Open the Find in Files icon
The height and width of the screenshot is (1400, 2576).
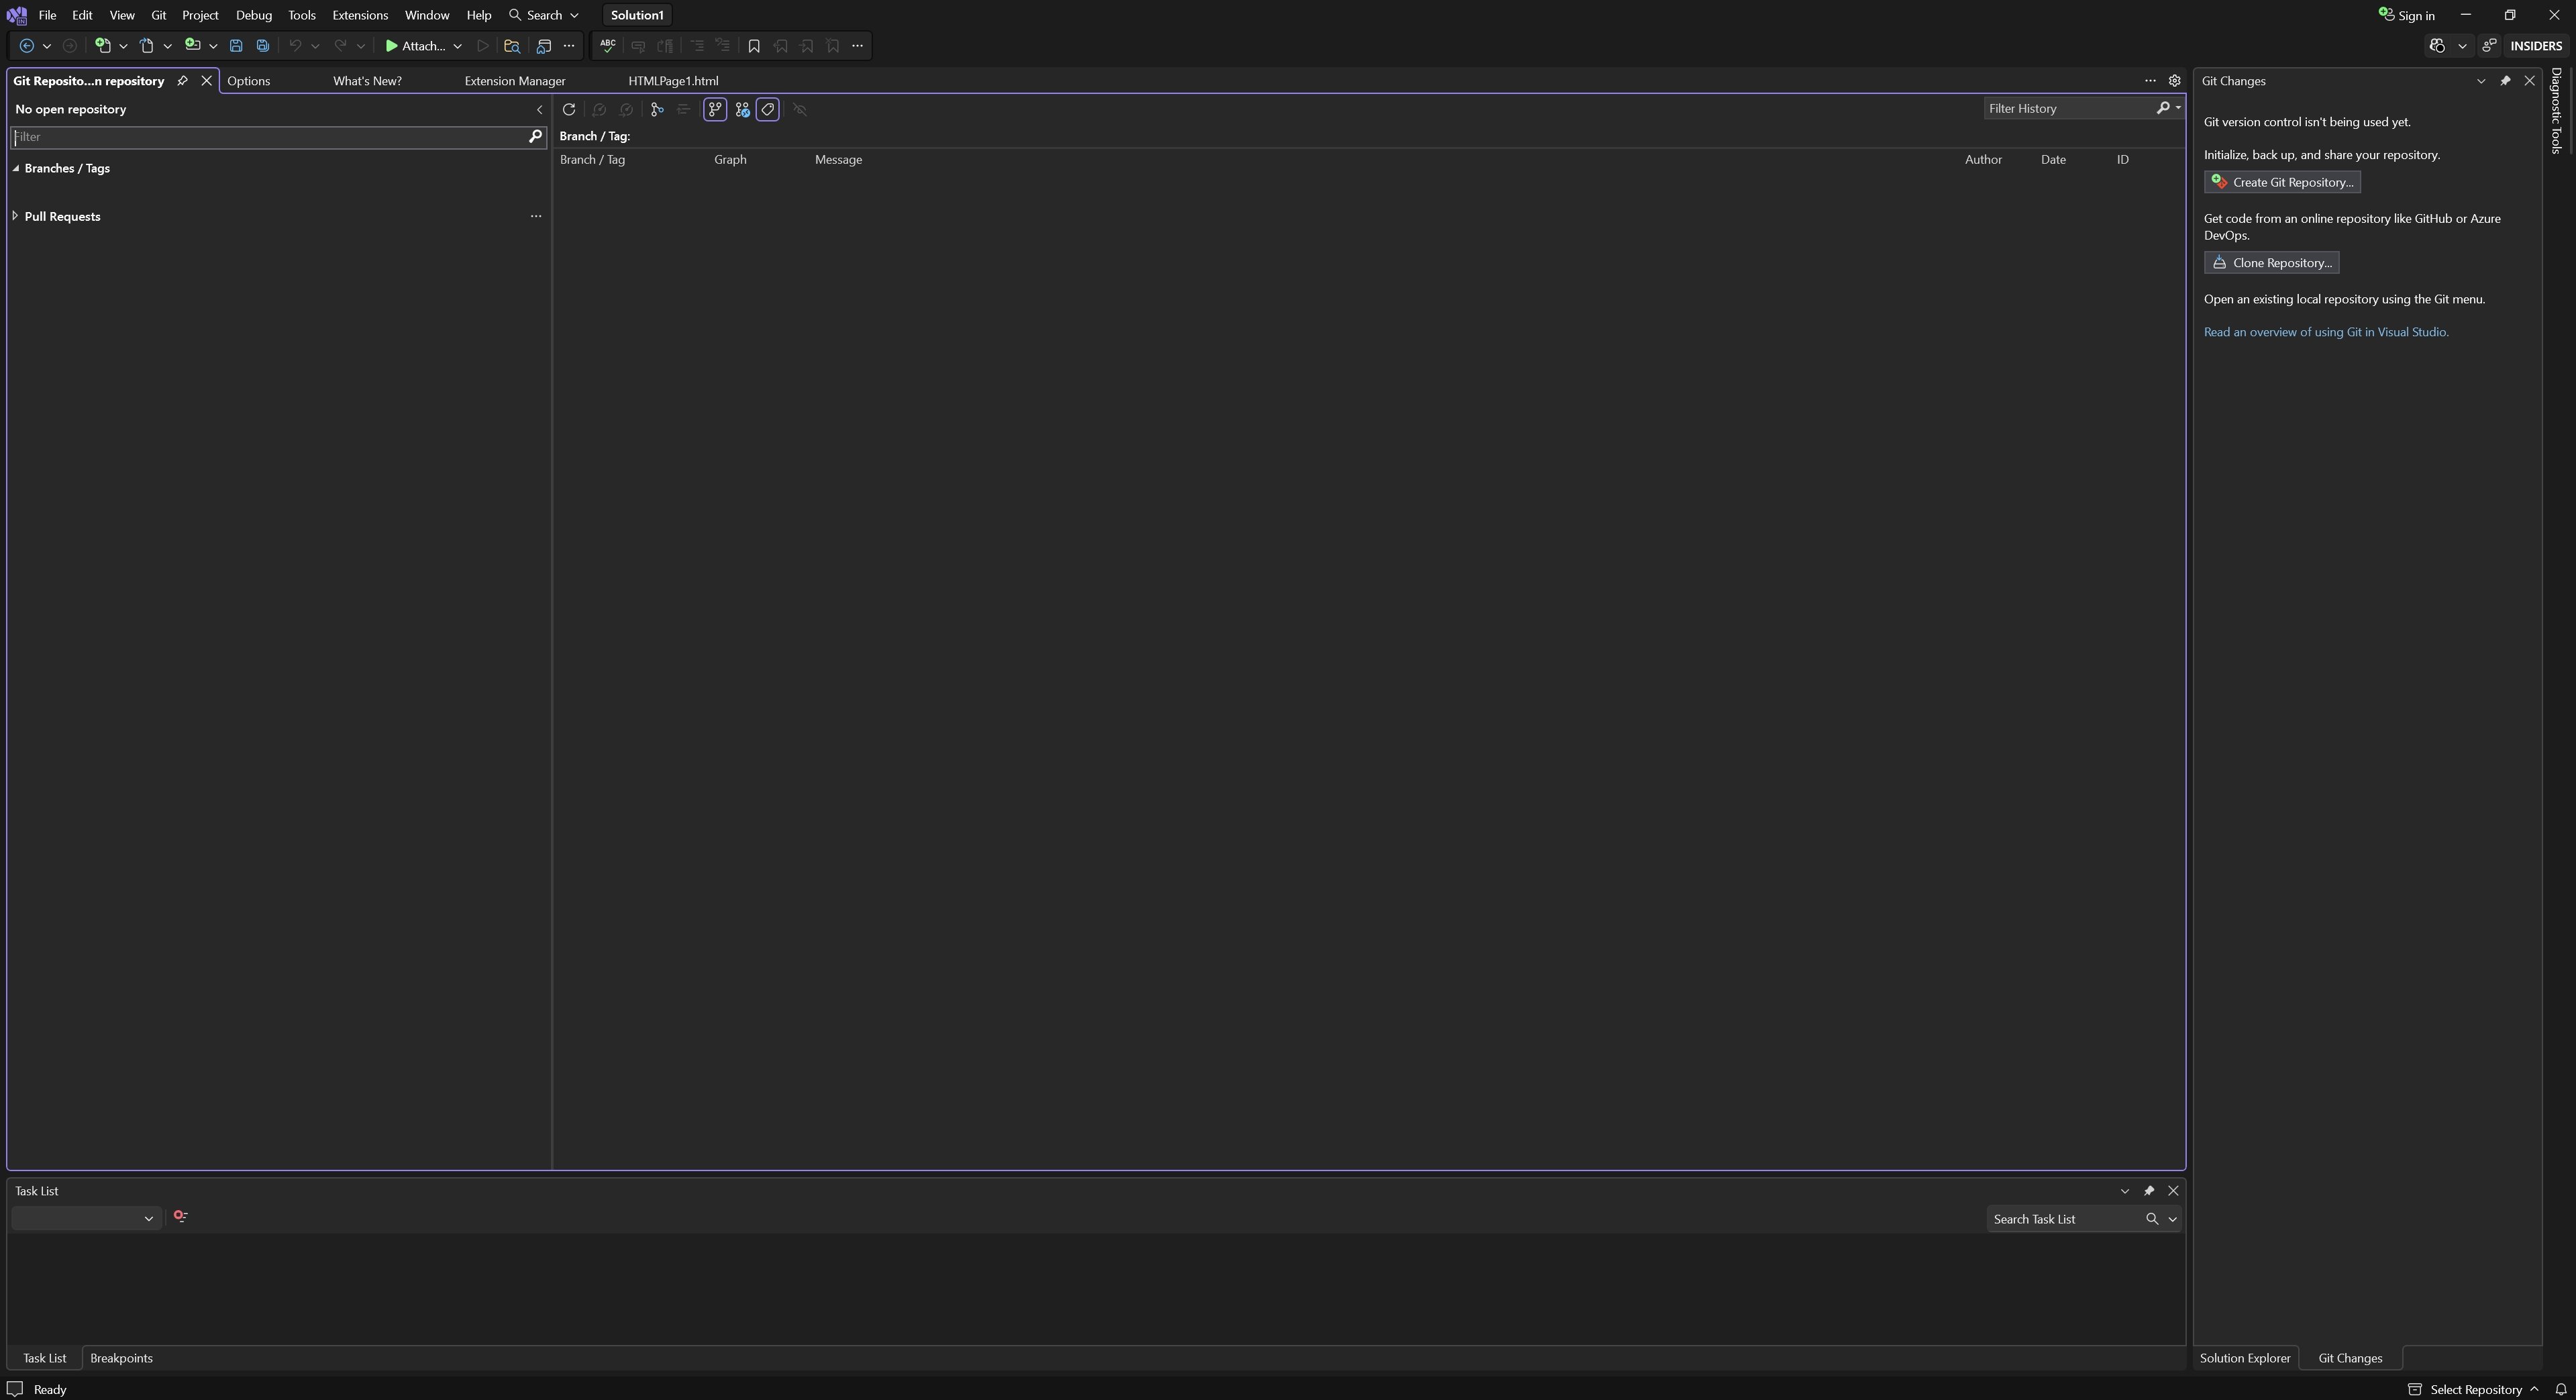512,45
